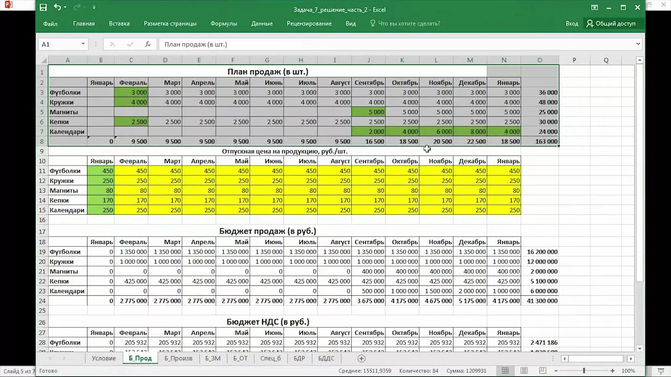Save the workbook using the floppy icon
This screenshot has height=377, width=671.
44,7
